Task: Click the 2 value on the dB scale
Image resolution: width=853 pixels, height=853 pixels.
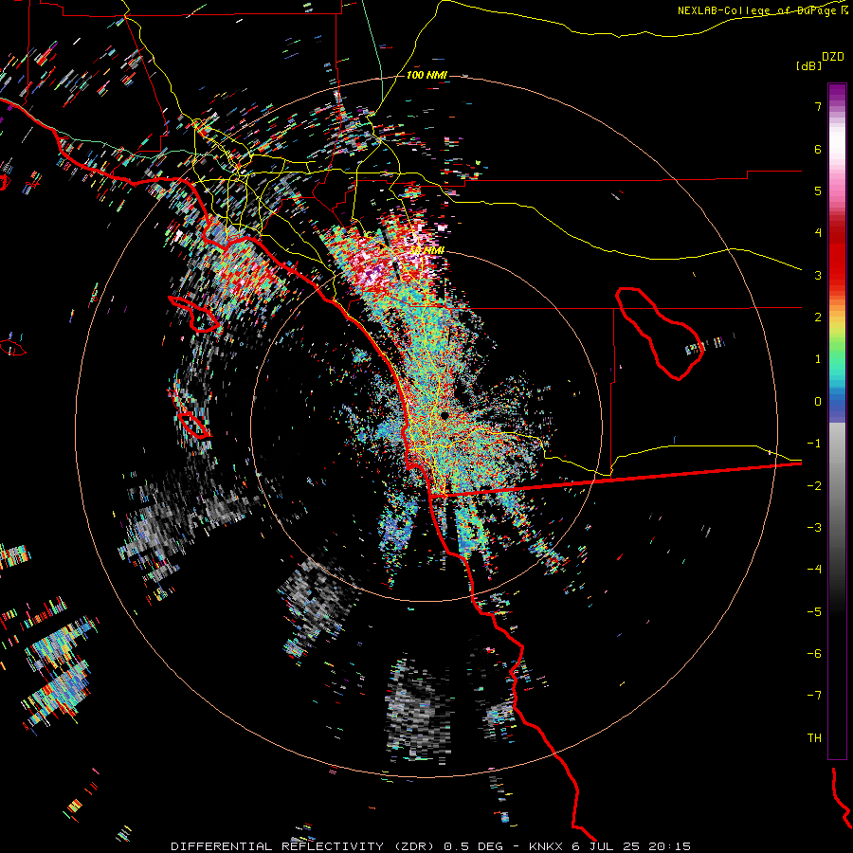Action: (x=818, y=318)
